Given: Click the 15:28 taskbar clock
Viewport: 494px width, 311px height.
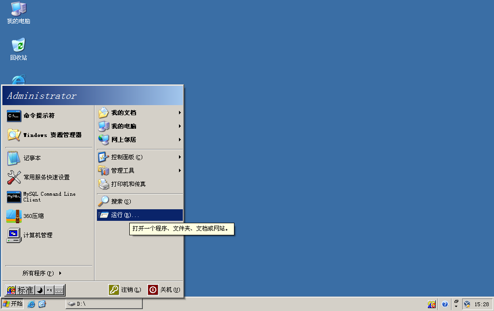Looking at the screenshot, I should point(481,304).
